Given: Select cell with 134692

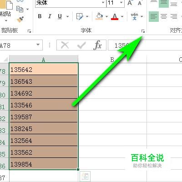Looking at the screenshot, I should (x=44, y=93).
